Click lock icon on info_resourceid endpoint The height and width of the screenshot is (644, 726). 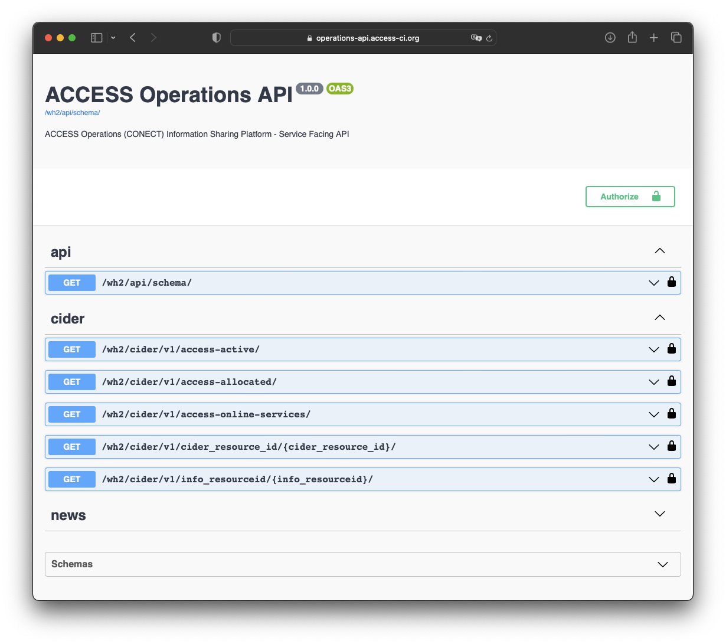672,478
